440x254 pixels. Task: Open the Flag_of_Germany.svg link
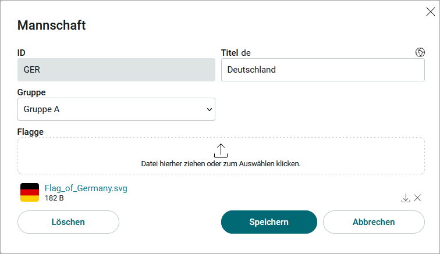click(x=86, y=188)
